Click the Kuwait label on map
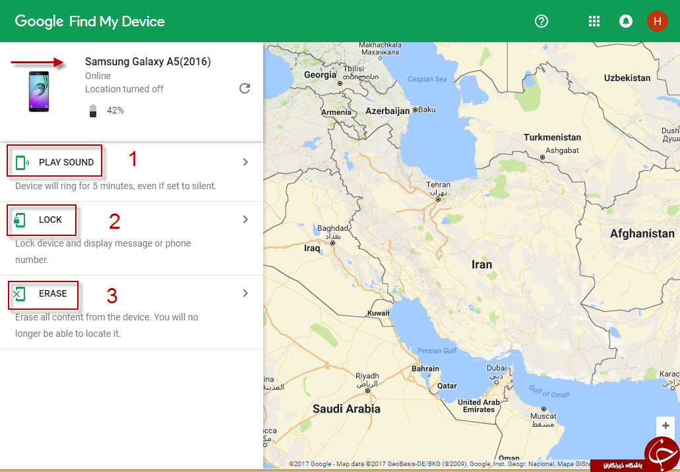680x472 pixels. (379, 313)
